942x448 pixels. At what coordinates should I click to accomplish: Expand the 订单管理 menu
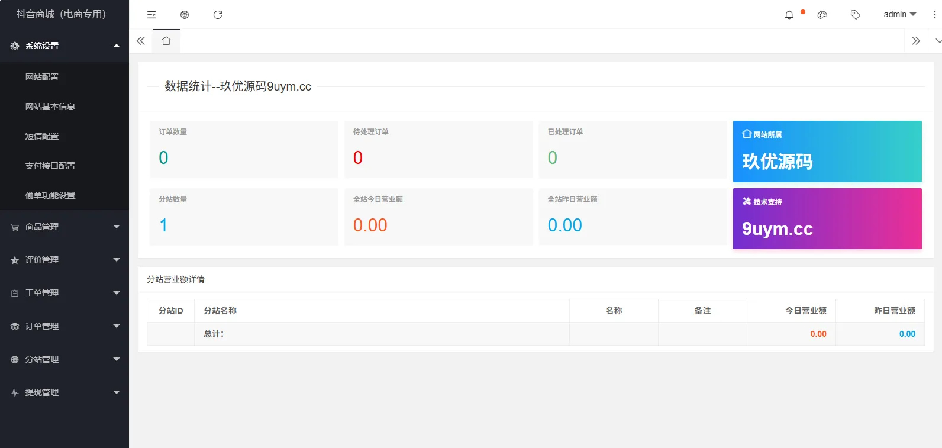64,326
